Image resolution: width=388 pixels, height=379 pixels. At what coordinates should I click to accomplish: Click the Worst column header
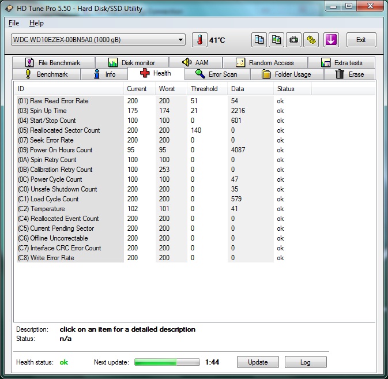tap(171, 89)
